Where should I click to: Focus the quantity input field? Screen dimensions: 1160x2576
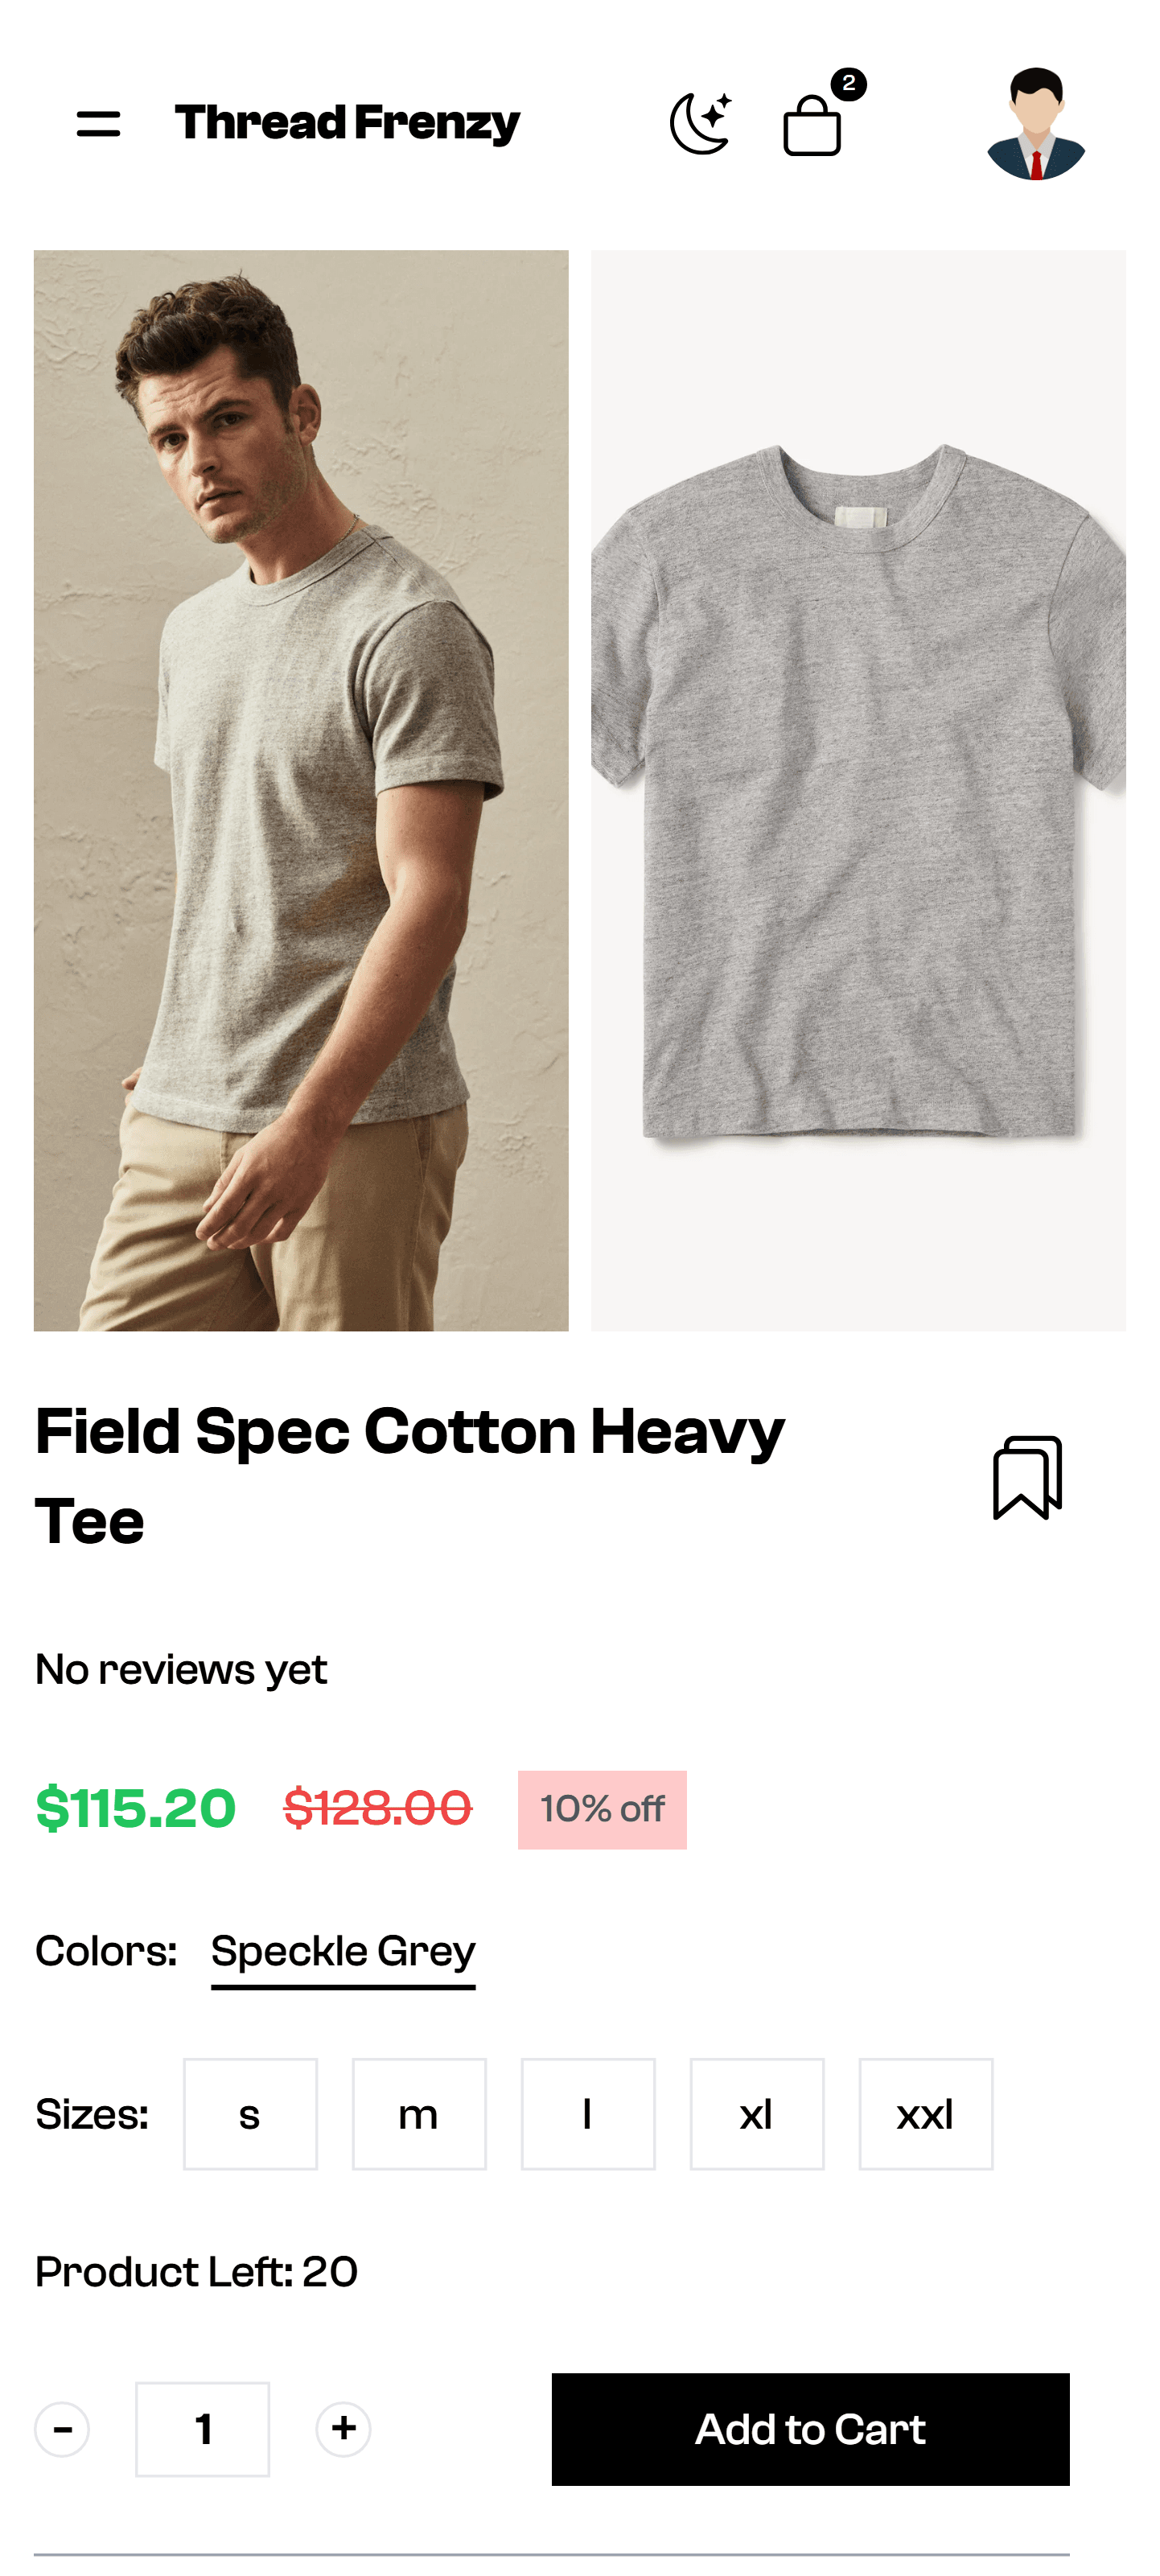(203, 2429)
